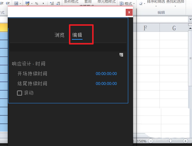Screen dimensions: 192x146
Task: Expand the 格式 dropdown arrow
Action: pyautogui.click(x=134, y=4)
